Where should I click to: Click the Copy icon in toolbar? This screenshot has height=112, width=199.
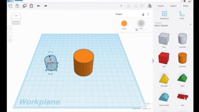coord(10,6)
